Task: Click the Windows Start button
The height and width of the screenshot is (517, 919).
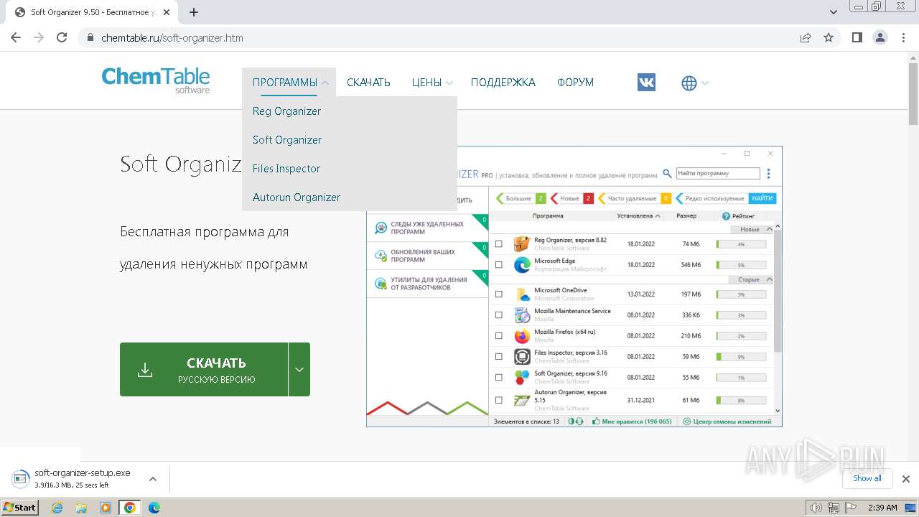Action: tap(20, 508)
